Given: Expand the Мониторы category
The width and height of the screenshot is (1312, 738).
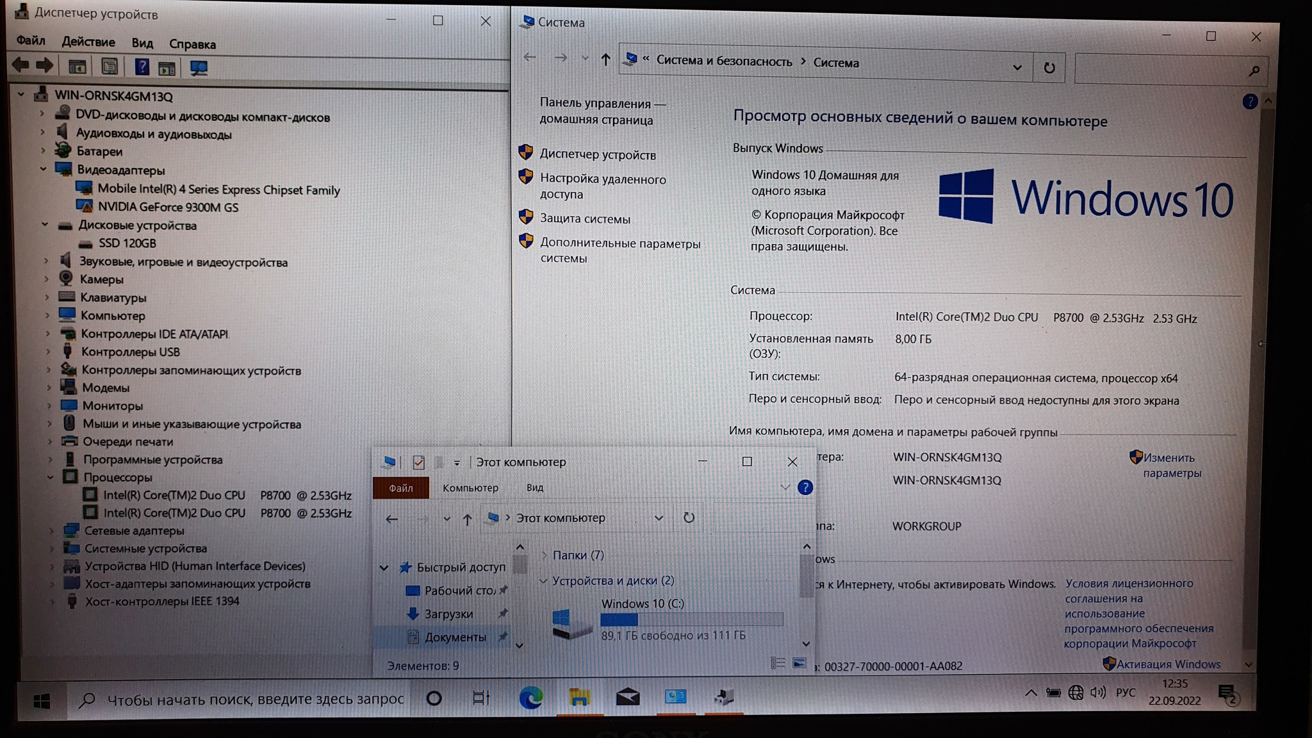Looking at the screenshot, I should (x=49, y=406).
